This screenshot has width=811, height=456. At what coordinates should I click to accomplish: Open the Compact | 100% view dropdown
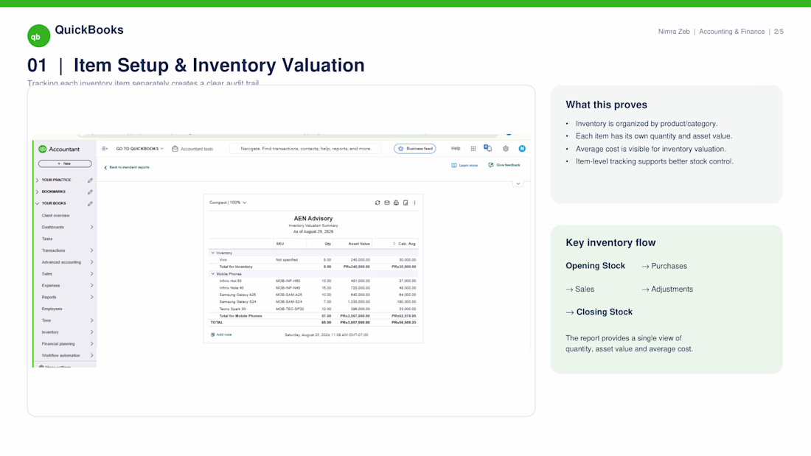point(228,203)
